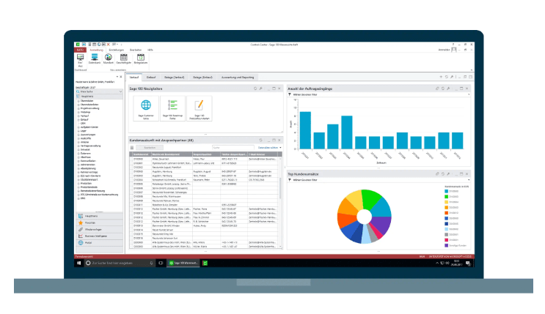Switch to the Belege (Verkauf) tab
Viewport: 545px width, 314px height.
pos(174,78)
